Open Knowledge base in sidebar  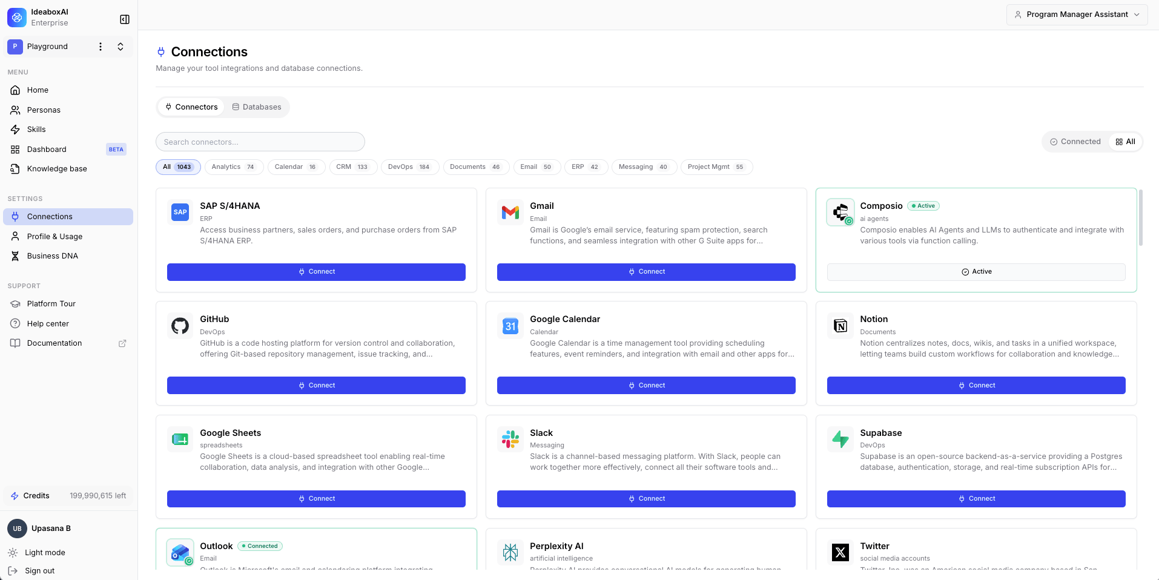(68, 169)
